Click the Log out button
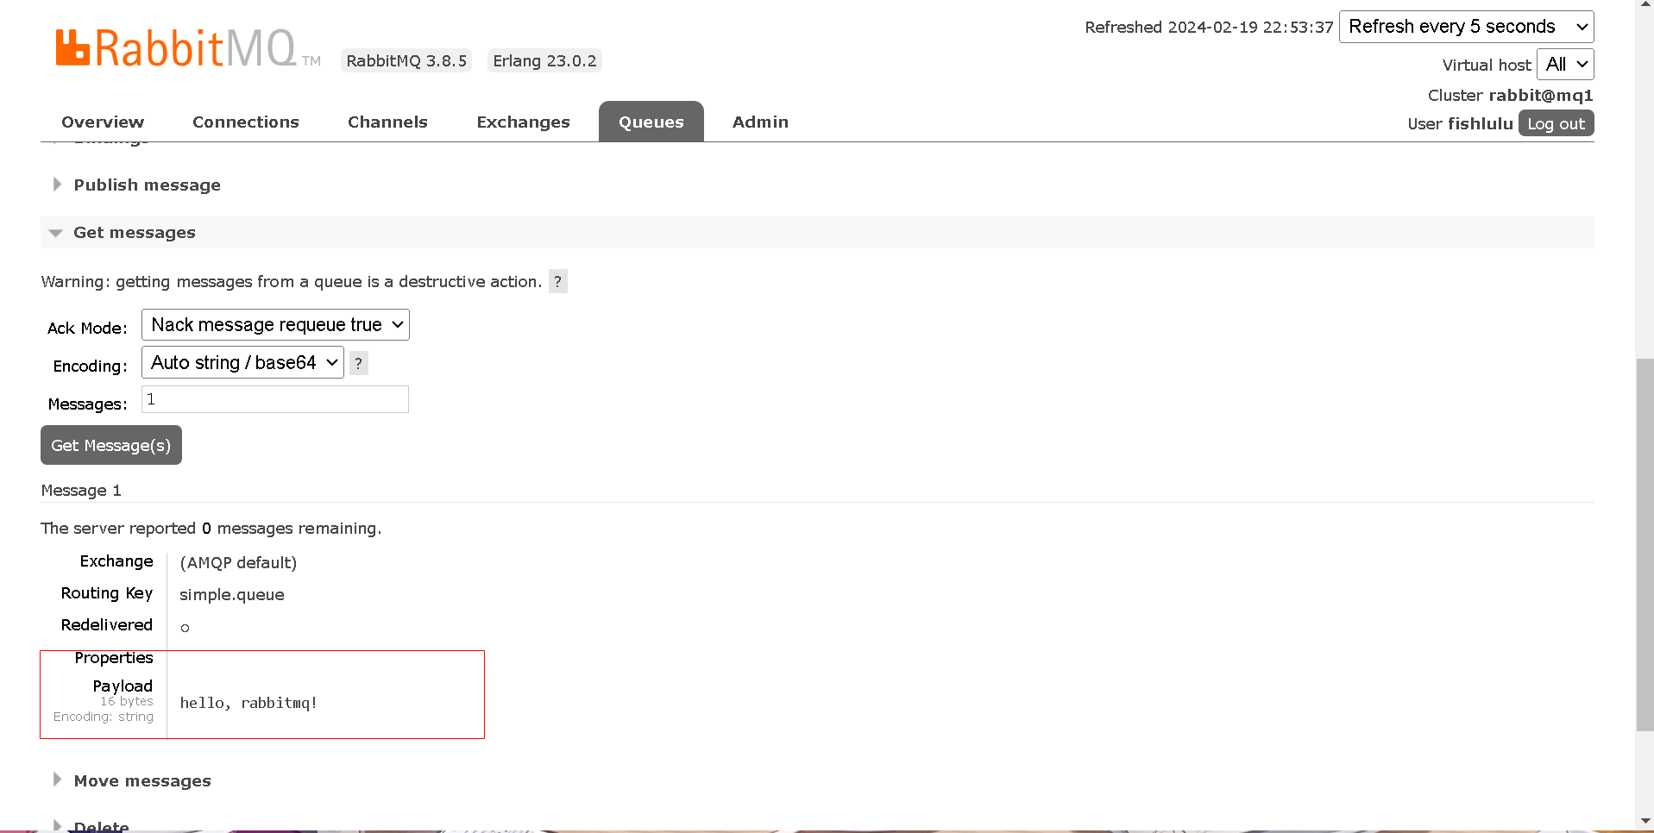1654x833 pixels. 1556,124
